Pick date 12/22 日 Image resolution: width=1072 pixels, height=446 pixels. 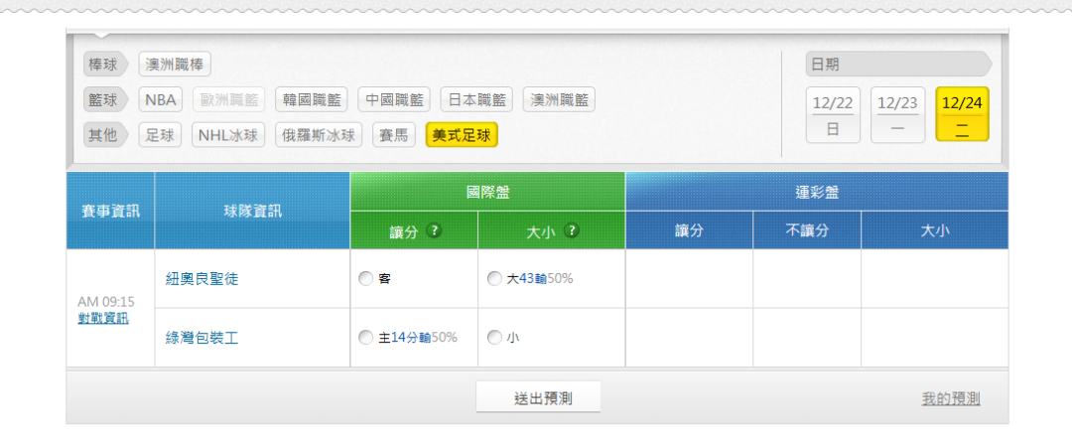[x=833, y=115]
